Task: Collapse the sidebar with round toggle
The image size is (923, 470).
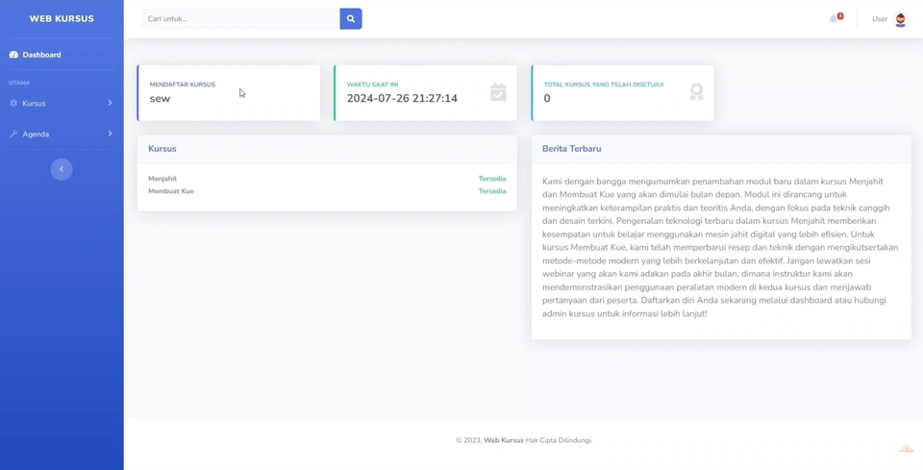Action: 62,169
